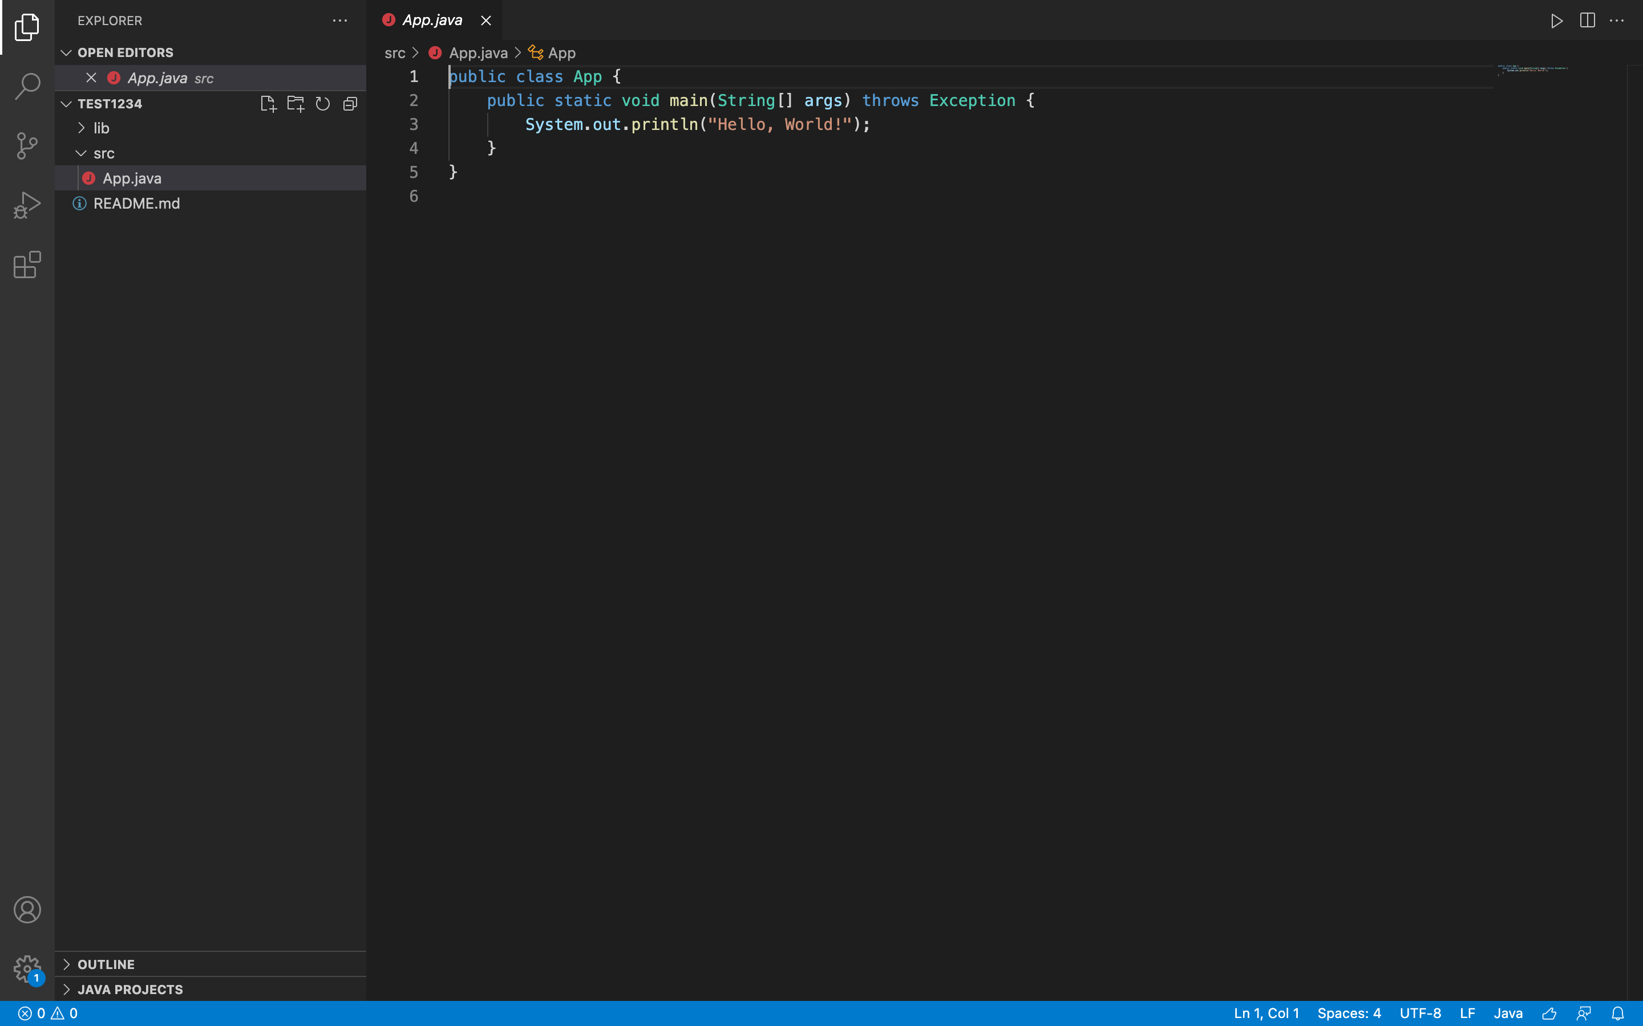The width and height of the screenshot is (1643, 1026).
Task: Collapse all folders in explorer
Action: 350,104
